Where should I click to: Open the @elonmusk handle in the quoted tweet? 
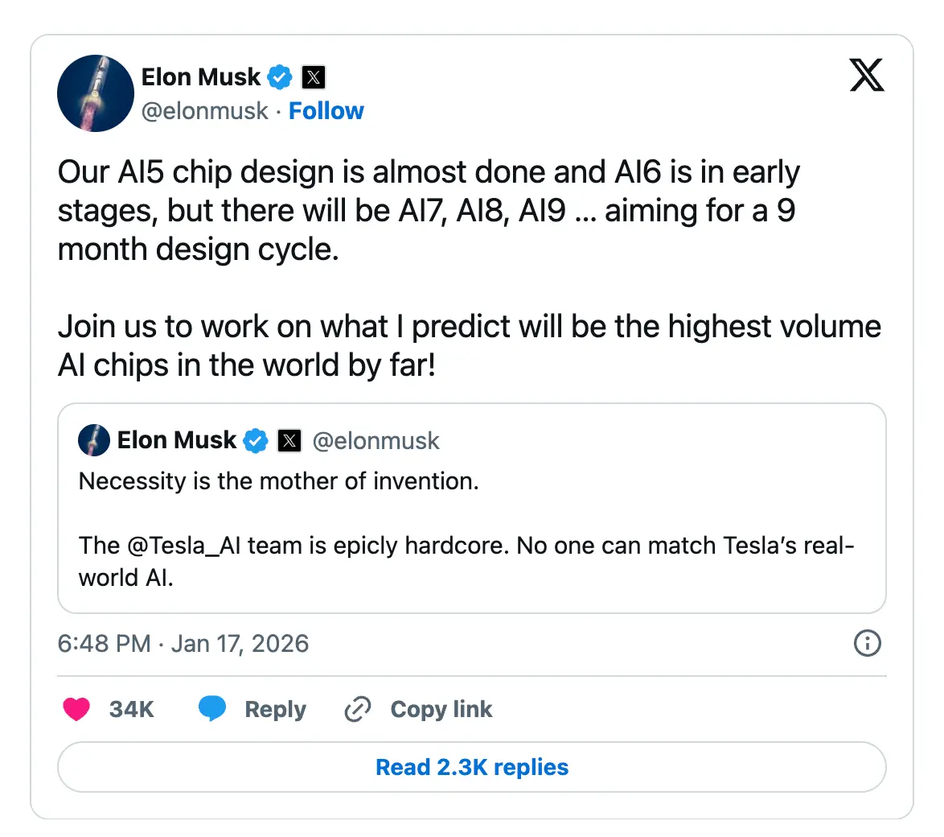coord(376,440)
